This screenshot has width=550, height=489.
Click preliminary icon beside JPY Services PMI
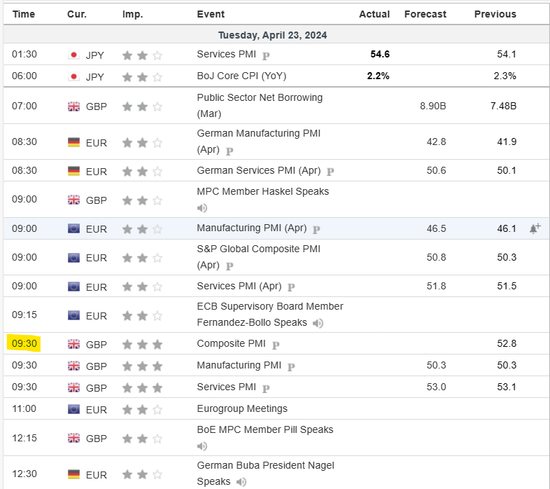click(266, 55)
